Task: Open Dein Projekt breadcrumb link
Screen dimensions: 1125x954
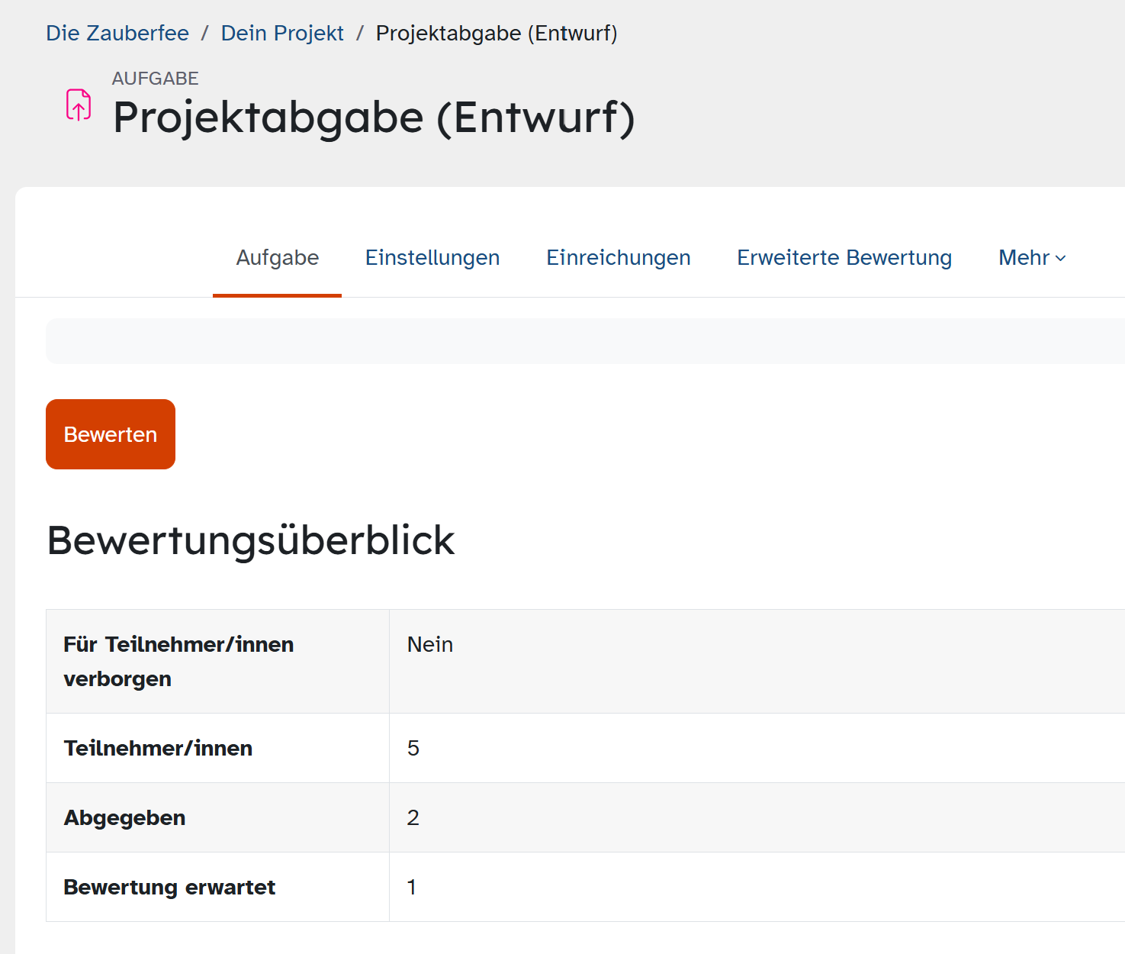Action: click(x=282, y=34)
